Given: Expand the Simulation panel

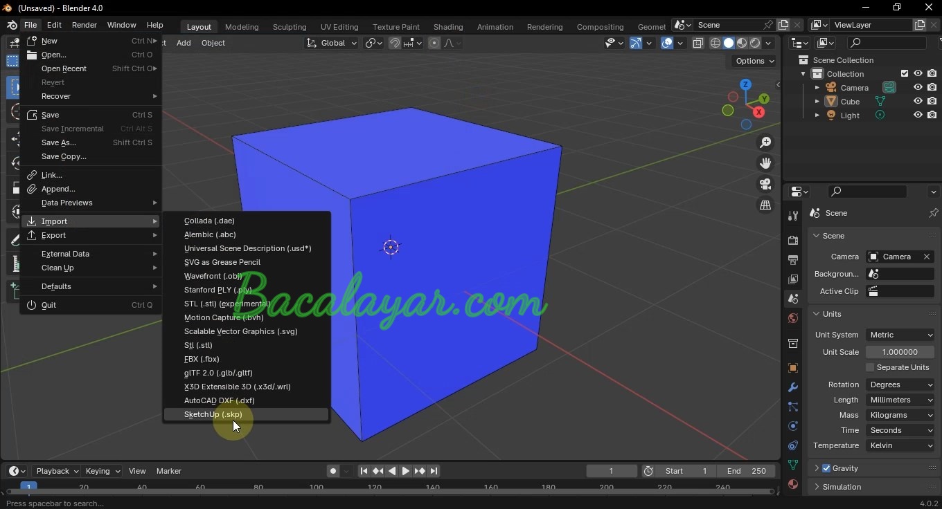Looking at the screenshot, I should (x=842, y=487).
